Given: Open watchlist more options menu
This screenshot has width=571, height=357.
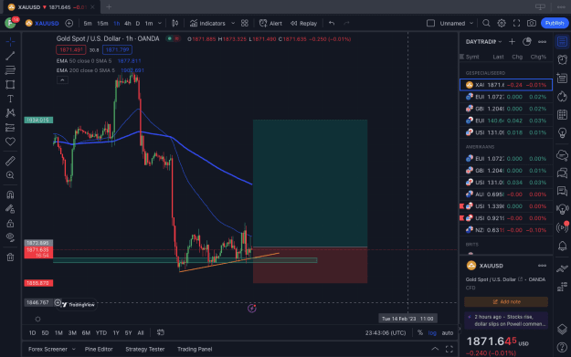Looking at the screenshot, I should pos(542,42).
